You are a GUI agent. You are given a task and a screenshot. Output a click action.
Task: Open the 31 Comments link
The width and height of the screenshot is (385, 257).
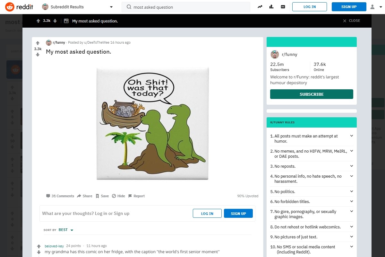(60, 196)
